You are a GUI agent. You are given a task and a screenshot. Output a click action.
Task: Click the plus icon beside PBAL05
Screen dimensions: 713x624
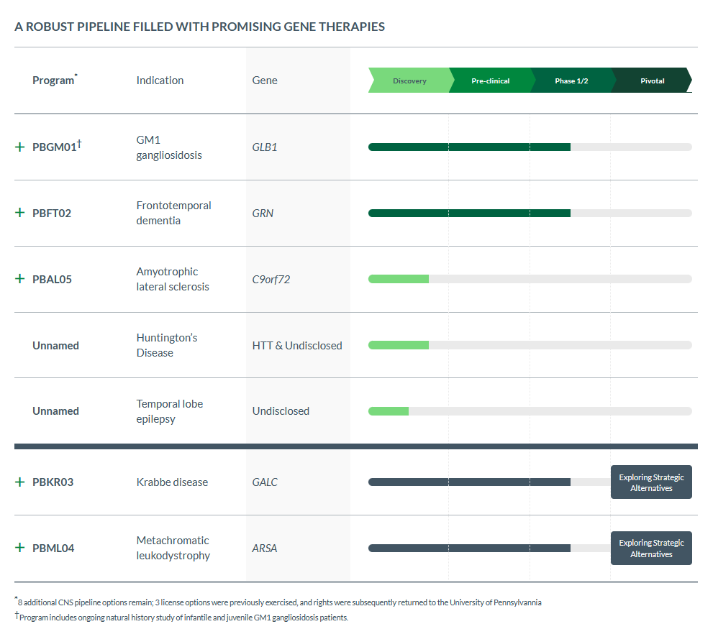click(19, 279)
